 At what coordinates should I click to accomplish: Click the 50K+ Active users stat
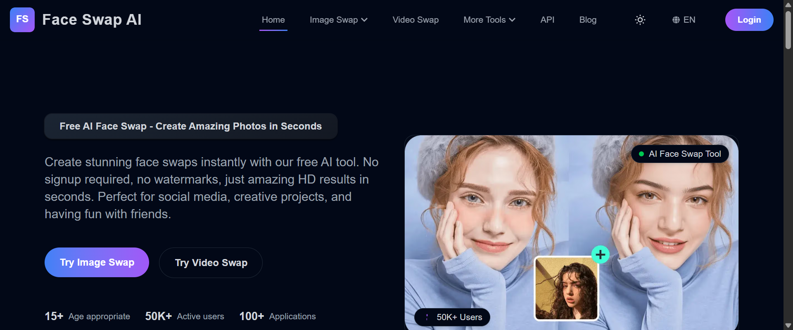pos(185,316)
